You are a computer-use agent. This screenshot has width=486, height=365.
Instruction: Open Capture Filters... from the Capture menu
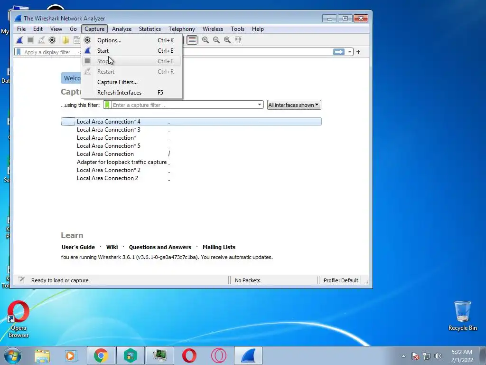(132, 82)
